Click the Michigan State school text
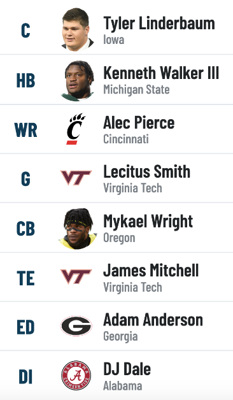Viewport: 233px width, 400px height. [136, 90]
